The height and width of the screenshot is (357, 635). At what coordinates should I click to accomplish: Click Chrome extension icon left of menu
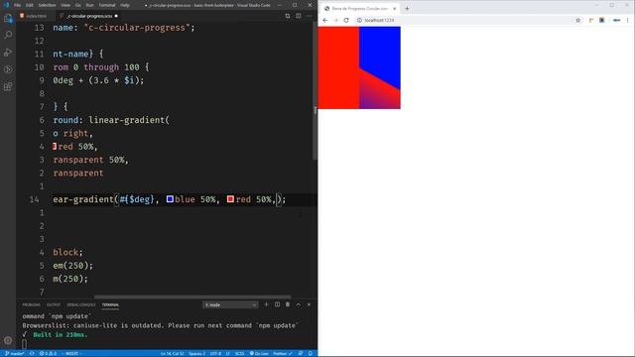(616, 20)
